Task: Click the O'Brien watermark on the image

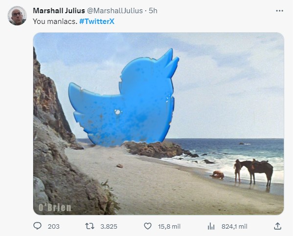Action: coord(55,208)
